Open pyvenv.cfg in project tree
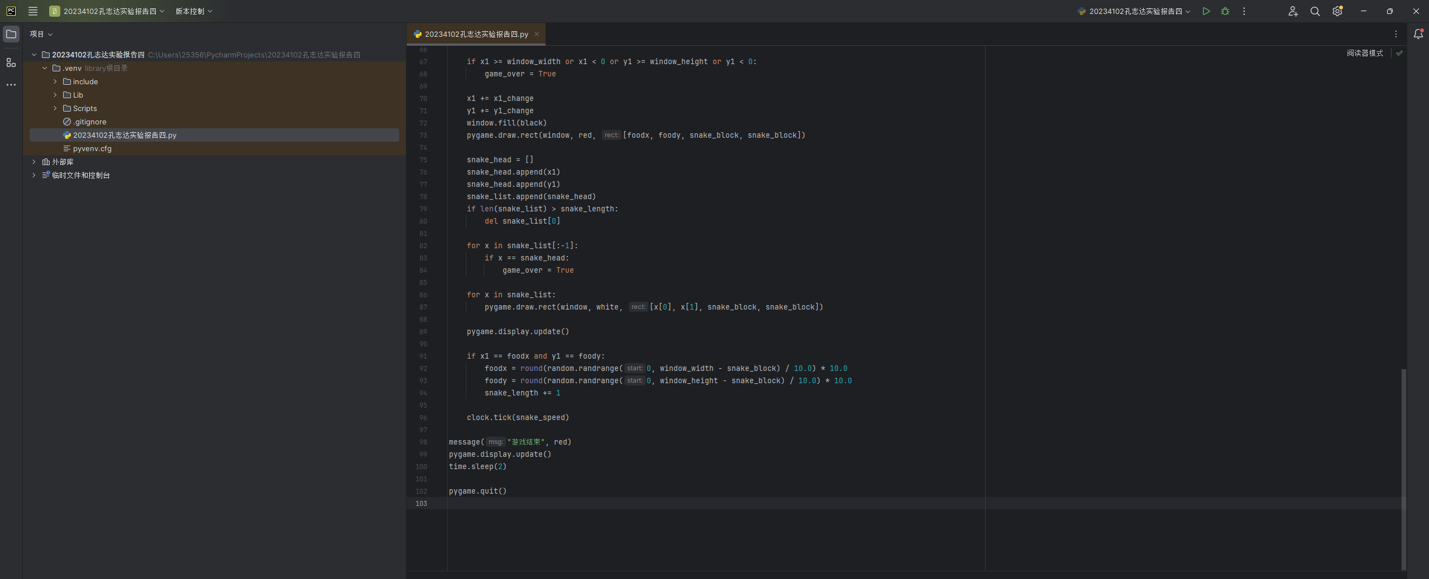Image resolution: width=1429 pixels, height=579 pixels. (x=92, y=148)
